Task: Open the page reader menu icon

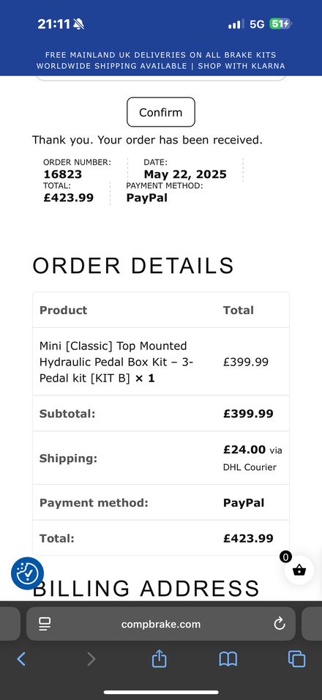Action: (x=45, y=624)
